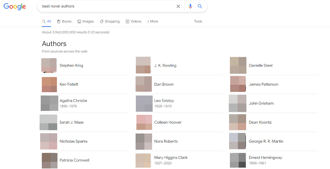Click the X to clear the search query
This screenshot has width=330, height=169.
pyautogui.click(x=178, y=6)
